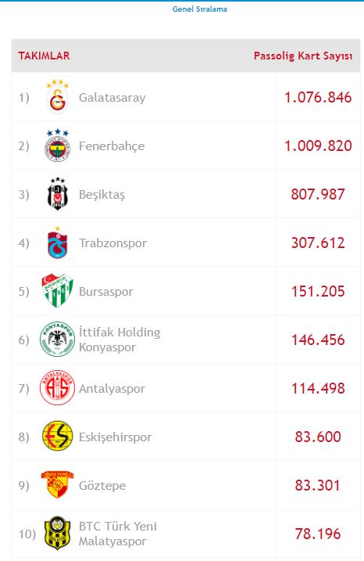Click the Göztepe shield crest
This screenshot has width=364, height=561.
(x=57, y=484)
